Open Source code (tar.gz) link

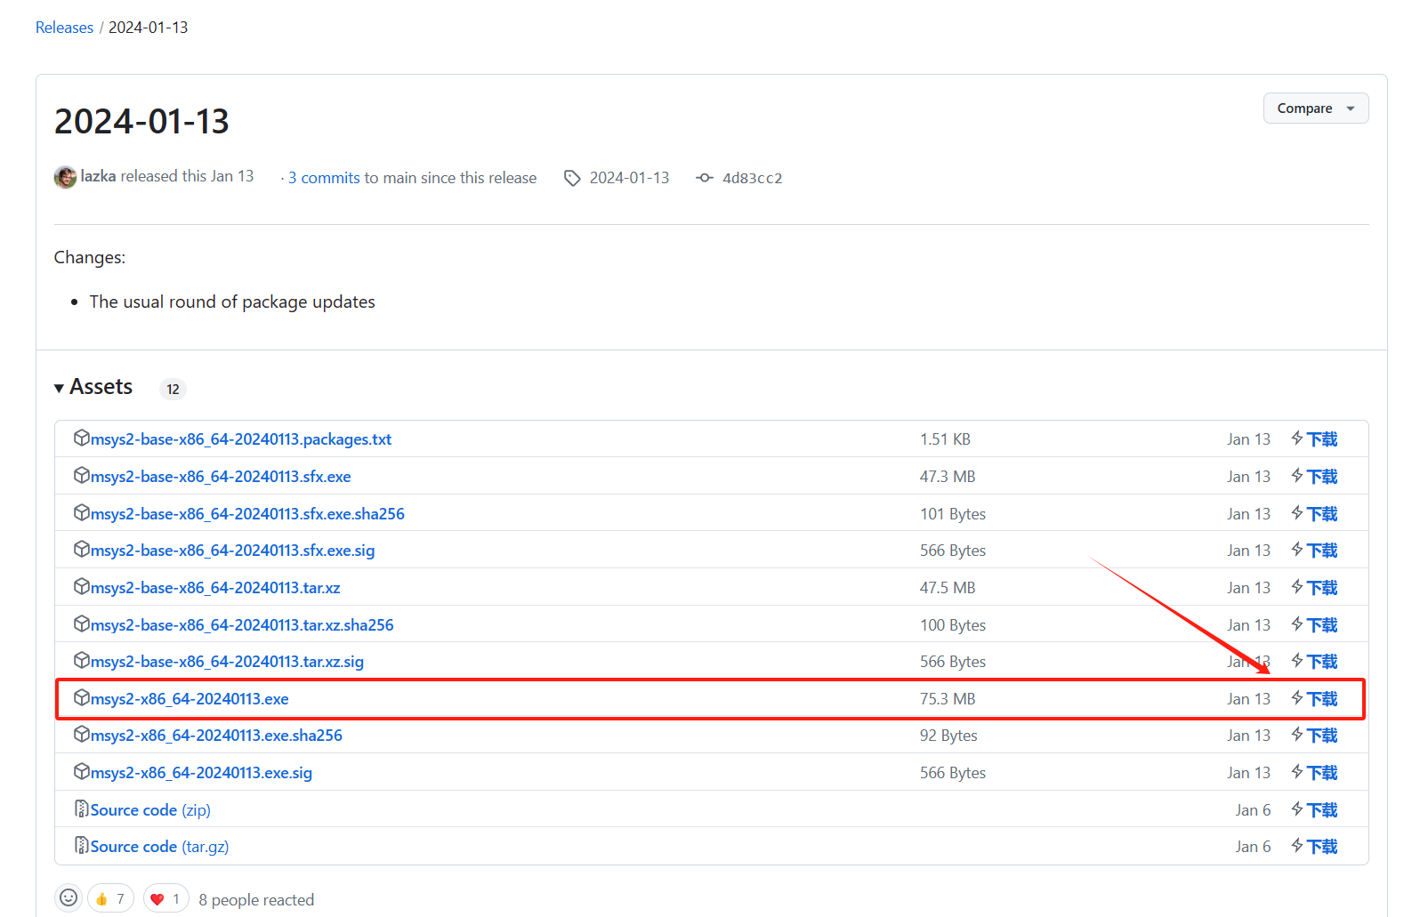(x=160, y=847)
